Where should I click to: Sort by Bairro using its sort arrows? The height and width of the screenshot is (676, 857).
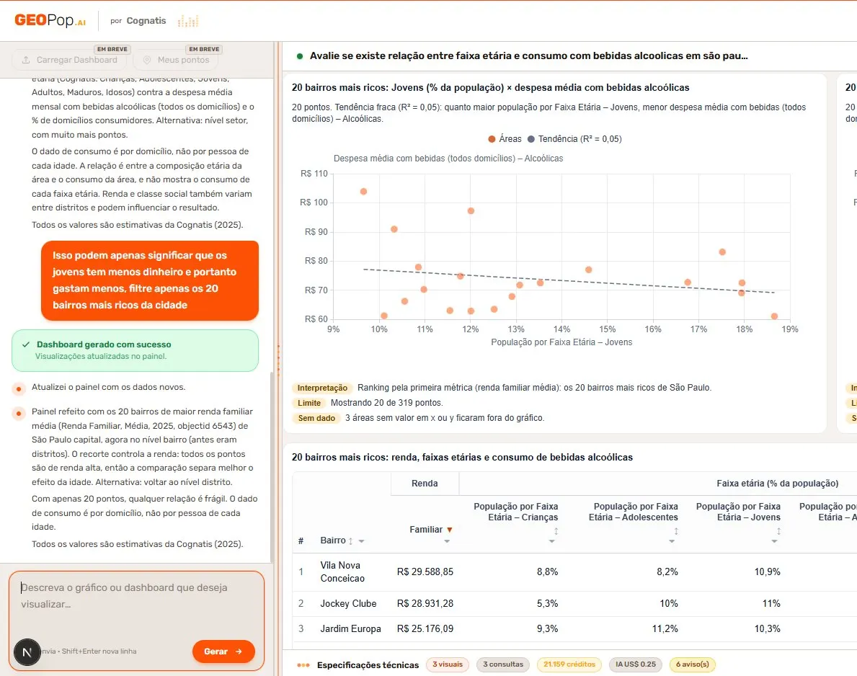point(350,541)
